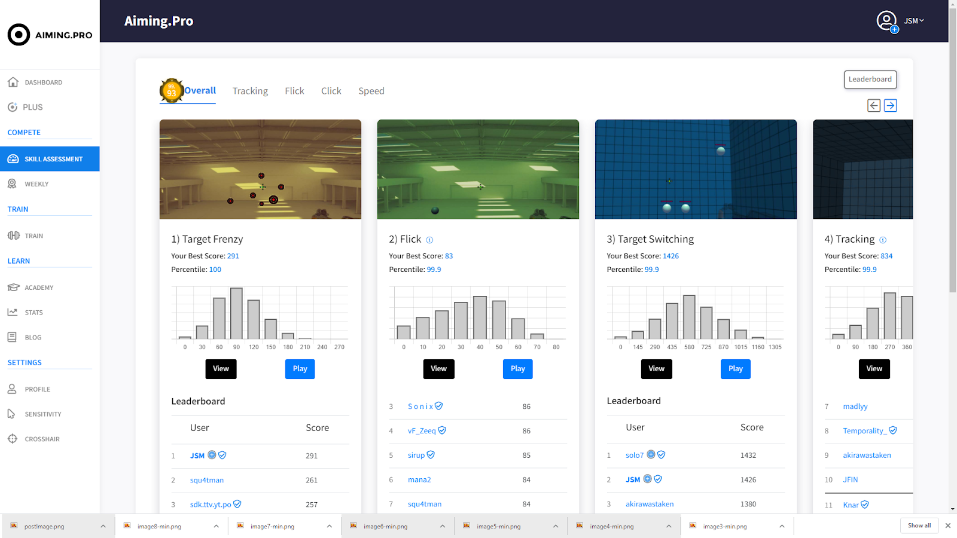Click the Dashboard home icon in sidebar

[13, 82]
